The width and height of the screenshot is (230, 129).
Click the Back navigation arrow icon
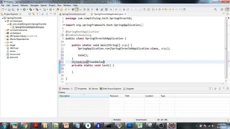pos(170,10)
